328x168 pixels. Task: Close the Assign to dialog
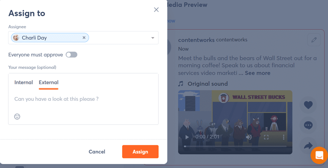pos(156,10)
